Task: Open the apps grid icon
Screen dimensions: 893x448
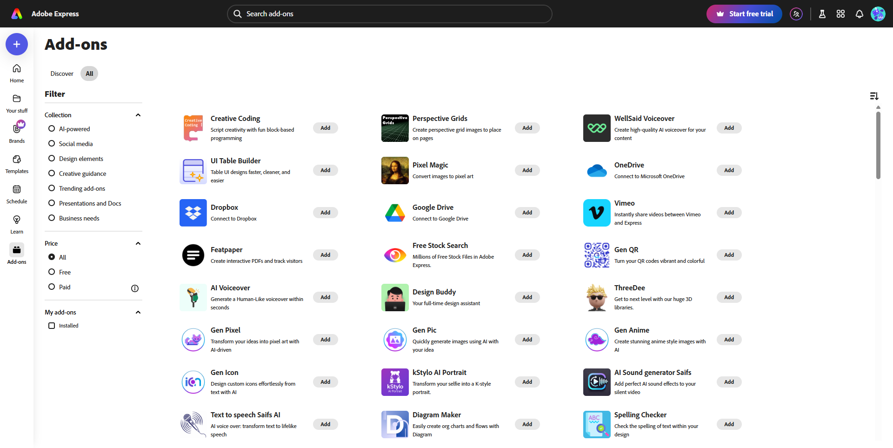Action: pos(840,14)
